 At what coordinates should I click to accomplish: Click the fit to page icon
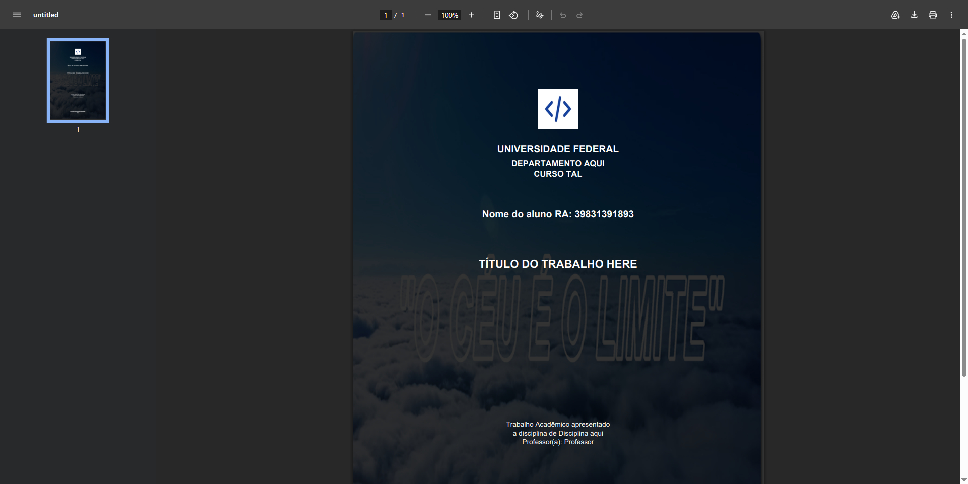point(497,15)
